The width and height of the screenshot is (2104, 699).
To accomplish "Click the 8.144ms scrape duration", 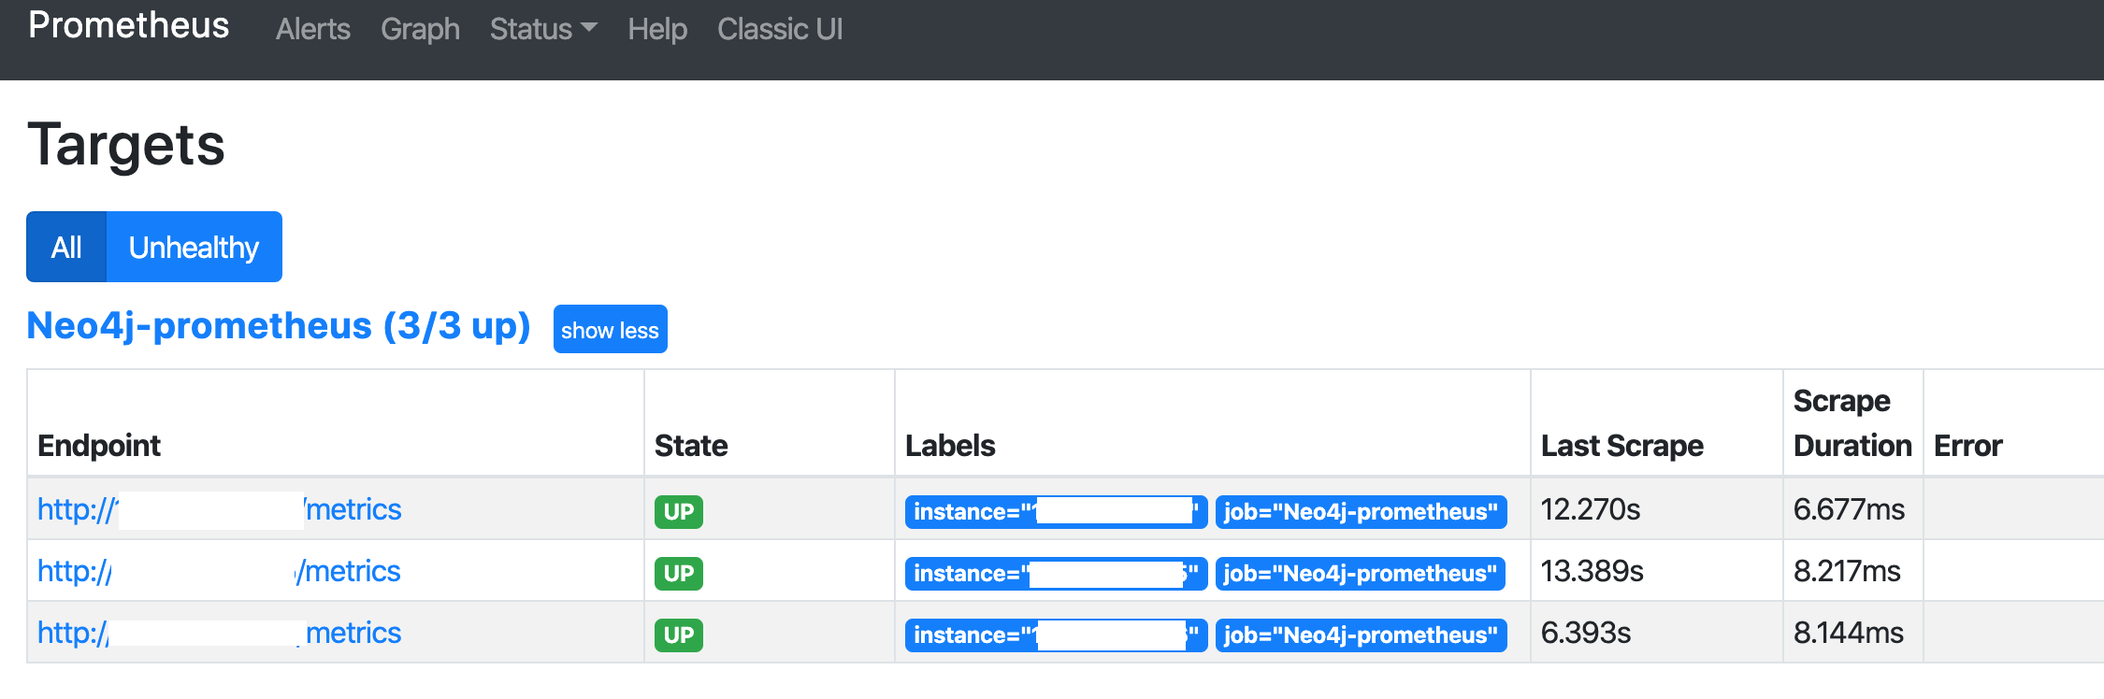I will 1849,633.
